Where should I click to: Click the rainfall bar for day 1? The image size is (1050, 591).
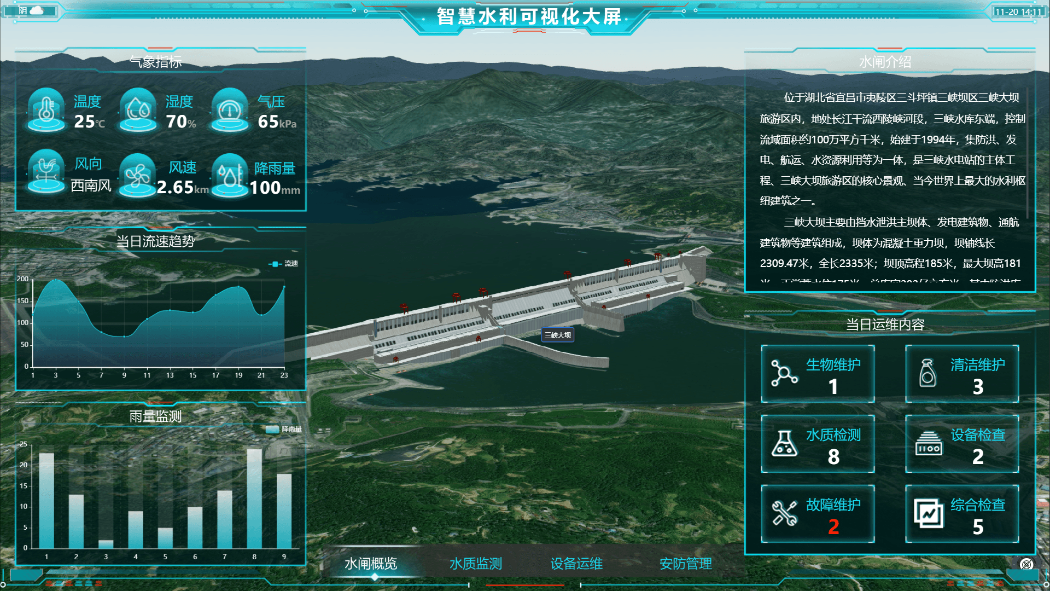pos(46,500)
